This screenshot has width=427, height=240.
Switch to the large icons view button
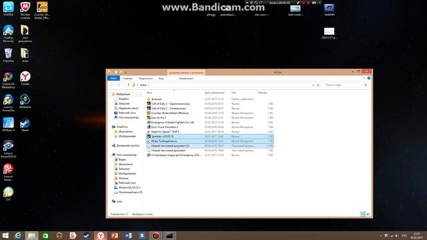[x=368, y=214]
